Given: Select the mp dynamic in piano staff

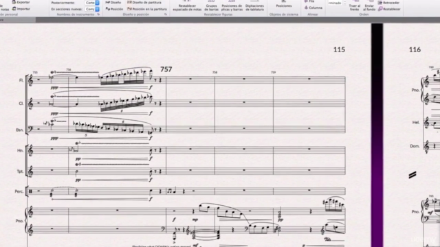Looking at the screenshot, I should coord(195,220).
